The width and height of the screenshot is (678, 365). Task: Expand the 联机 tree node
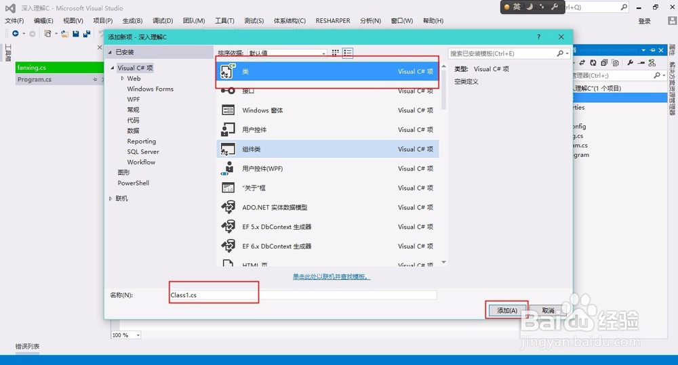pyautogui.click(x=111, y=198)
